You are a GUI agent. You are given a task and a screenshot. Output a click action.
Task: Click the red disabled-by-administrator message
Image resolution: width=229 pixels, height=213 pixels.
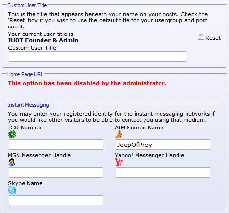coord(87,83)
